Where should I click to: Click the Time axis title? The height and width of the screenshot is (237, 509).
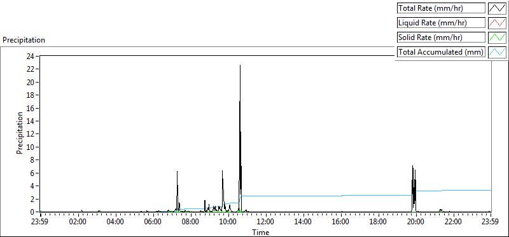click(x=261, y=233)
